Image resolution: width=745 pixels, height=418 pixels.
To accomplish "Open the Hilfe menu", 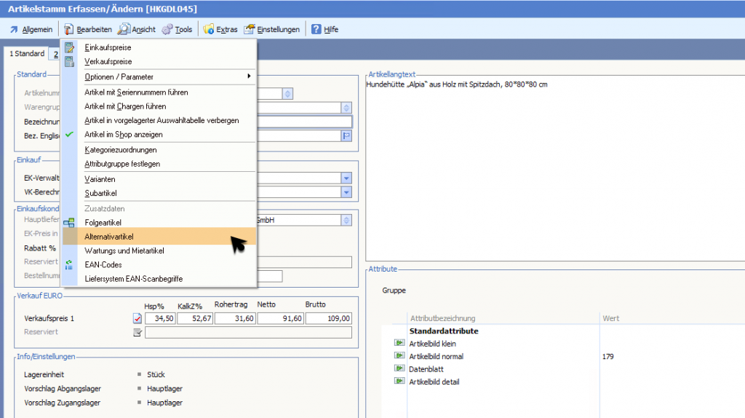I will 324,30.
